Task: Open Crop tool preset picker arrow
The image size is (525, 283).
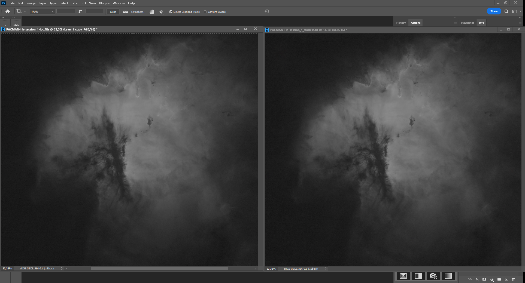Action: click(25, 12)
